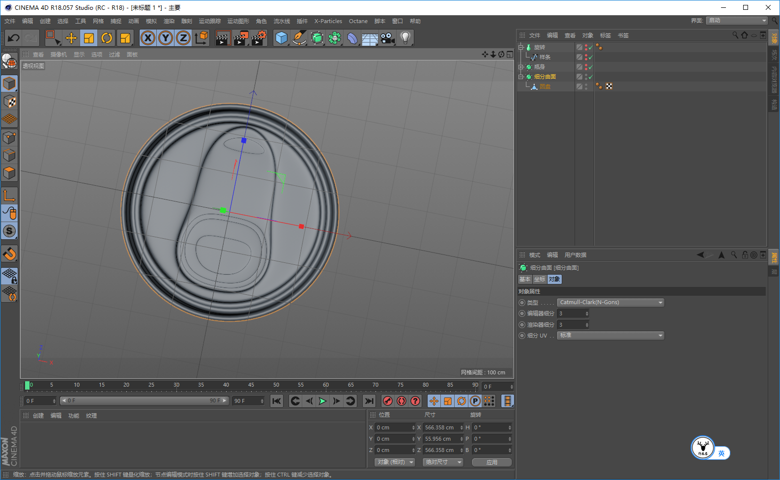Viewport: 780px width, 480px height.
Task: Click the Render to Picture Viewer icon
Action: click(240, 38)
